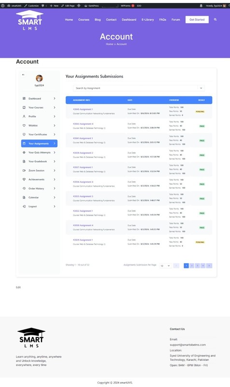Click the Your Certificates shield icon

tap(24, 134)
